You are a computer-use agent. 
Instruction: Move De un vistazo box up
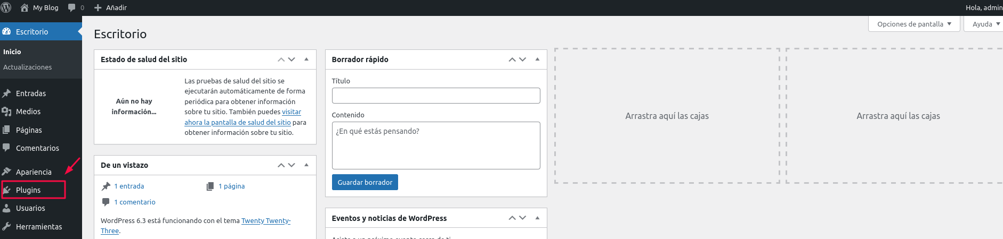(x=281, y=165)
